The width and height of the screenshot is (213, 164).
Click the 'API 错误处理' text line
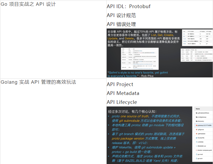coord(121,24)
